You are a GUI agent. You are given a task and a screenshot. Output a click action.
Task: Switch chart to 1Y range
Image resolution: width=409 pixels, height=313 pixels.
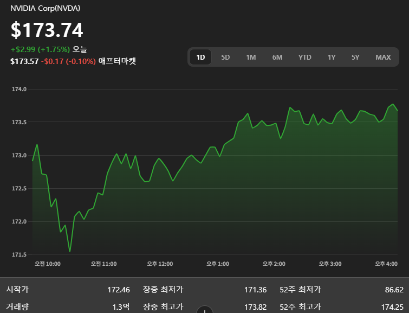(x=332, y=57)
